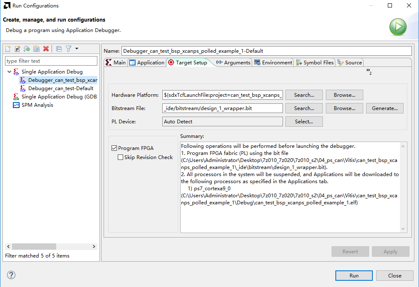Screen dimensions: 419x287
Task: Switch to the Application tab
Action: 147,62
